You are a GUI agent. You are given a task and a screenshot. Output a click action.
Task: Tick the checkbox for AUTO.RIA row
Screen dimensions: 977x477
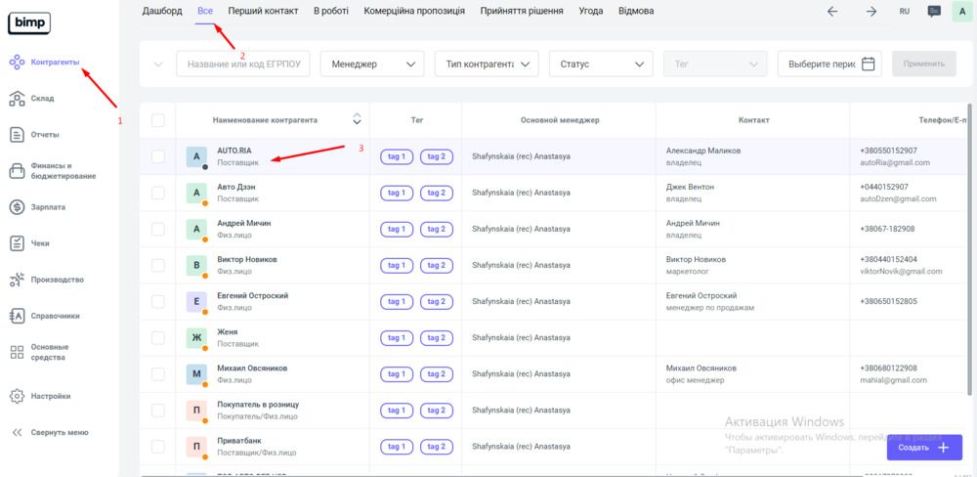[x=158, y=156]
